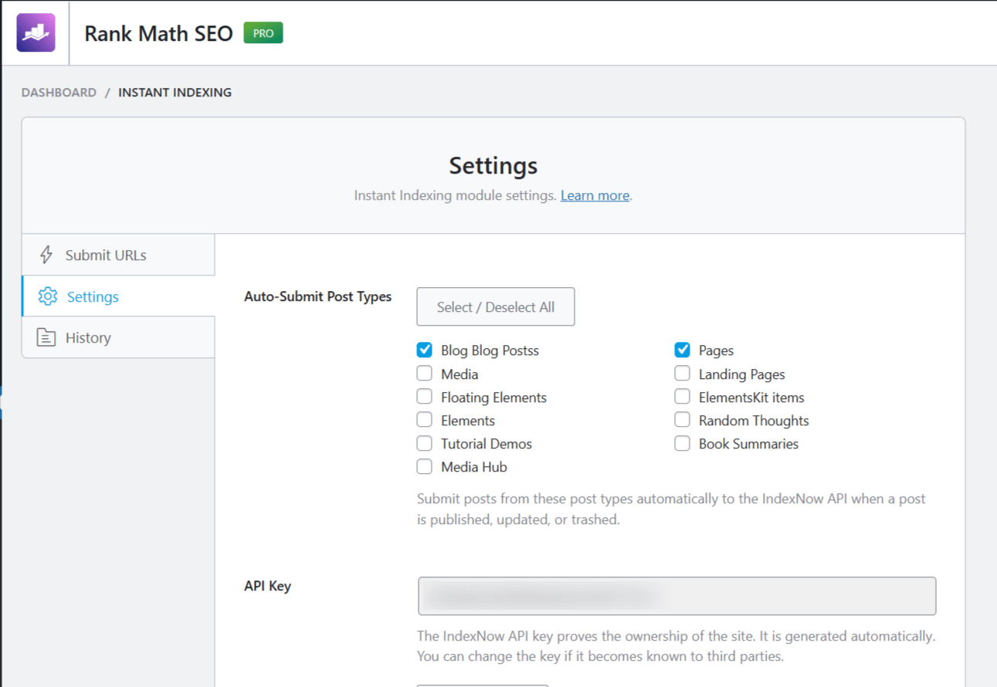
Task: Click Select / Deselect All button
Action: coord(496,306)
